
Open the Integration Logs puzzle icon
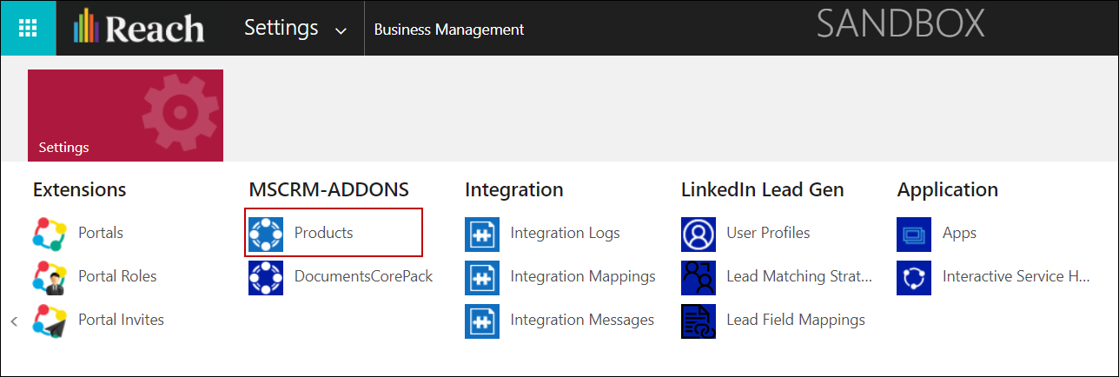tap(481, 234)
